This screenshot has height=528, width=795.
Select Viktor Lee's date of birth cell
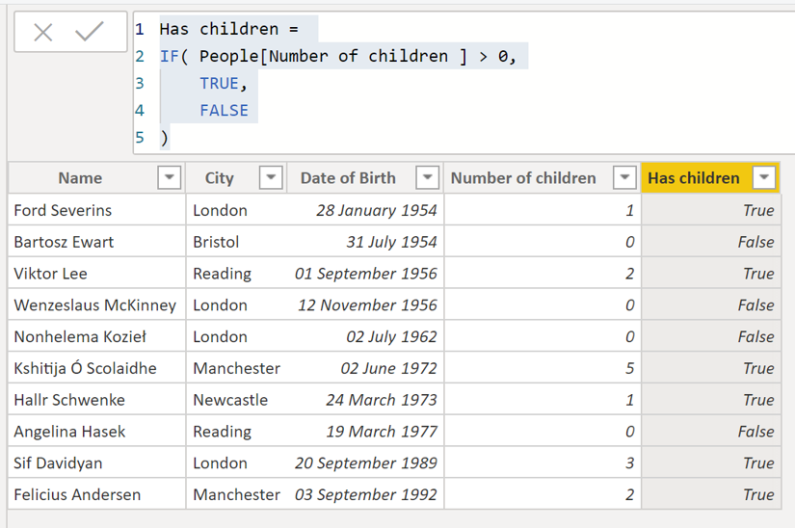tap(365, 274)
